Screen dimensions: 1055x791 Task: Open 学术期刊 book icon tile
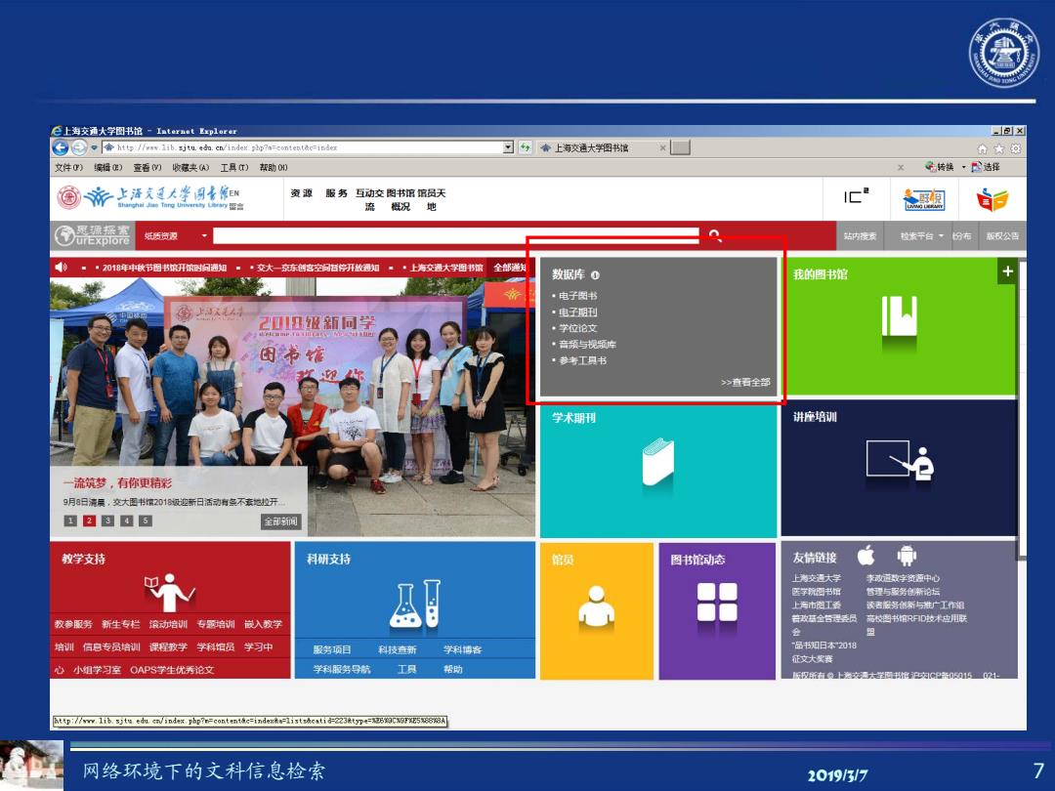coord(657,461)
